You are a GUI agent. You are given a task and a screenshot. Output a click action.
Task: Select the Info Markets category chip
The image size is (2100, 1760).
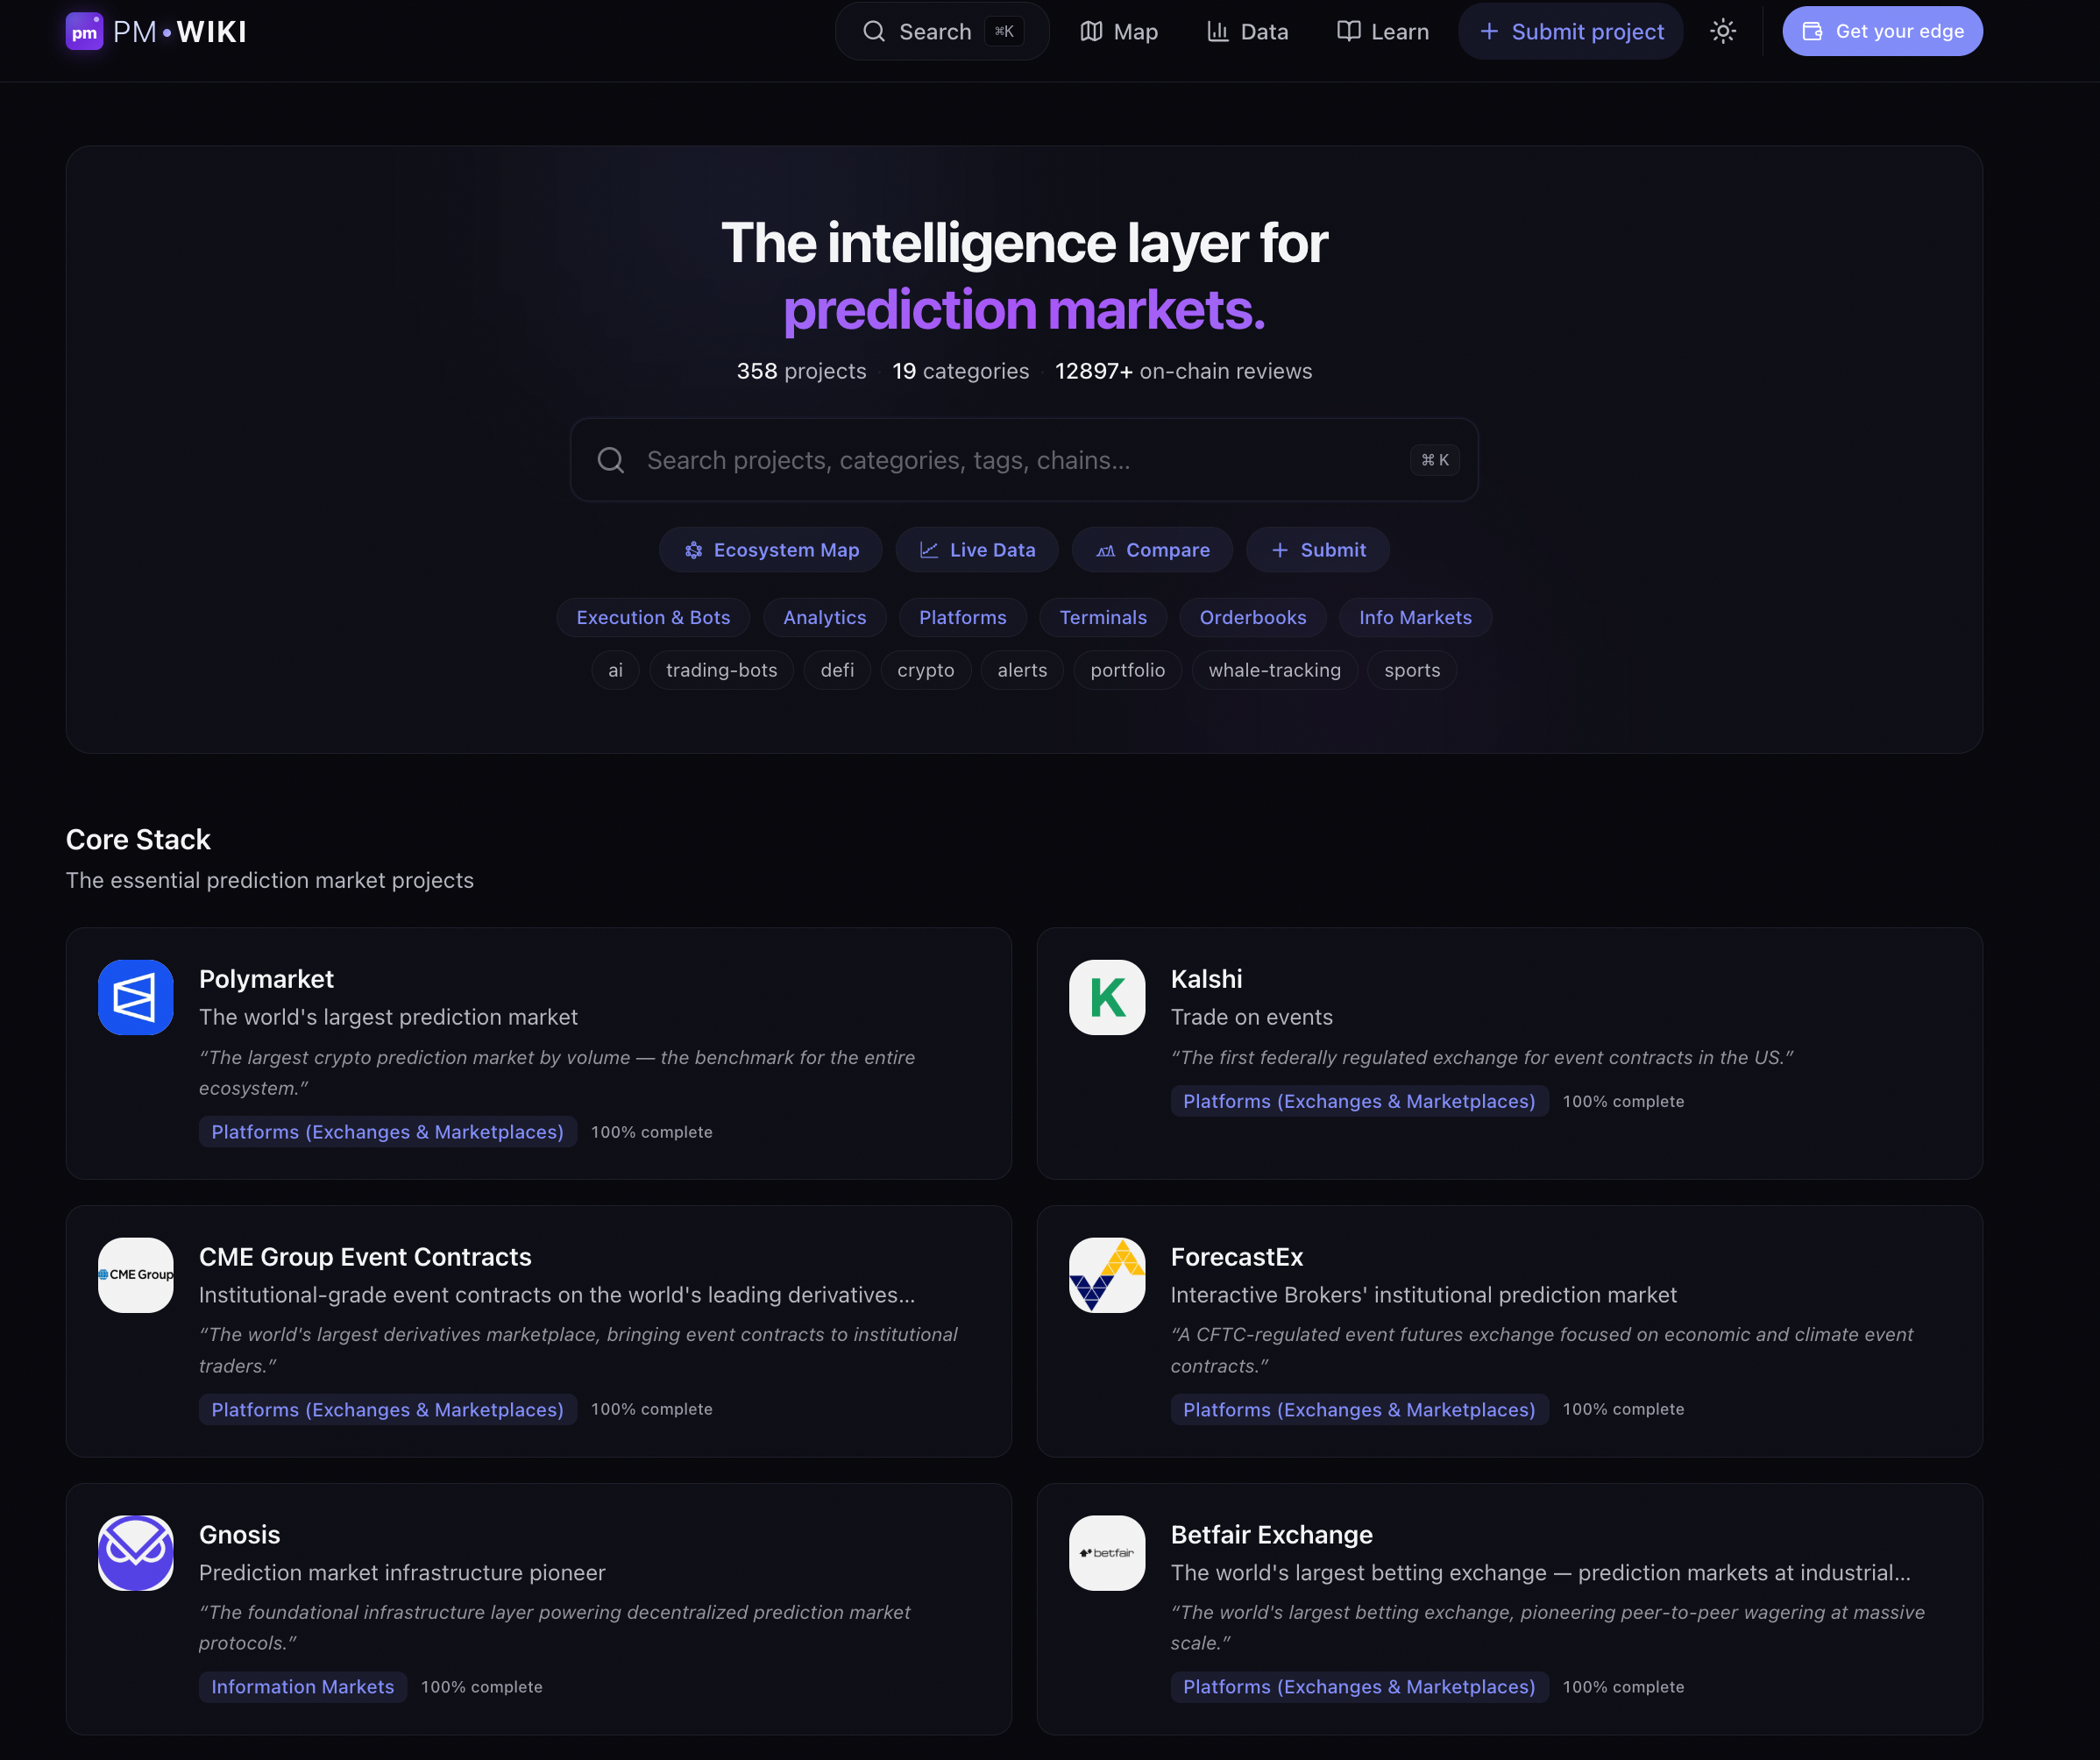(1415, 617)
